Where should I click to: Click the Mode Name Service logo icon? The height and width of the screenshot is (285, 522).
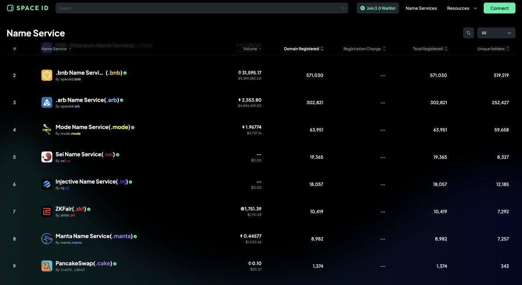[x=47, y=129]
